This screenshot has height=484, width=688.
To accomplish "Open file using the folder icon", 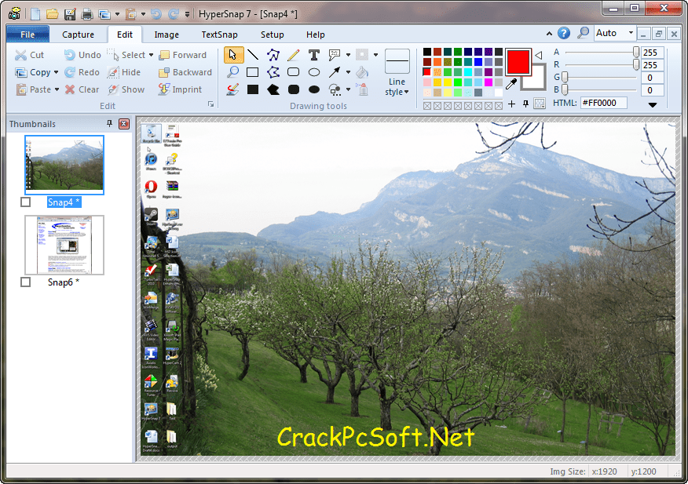I will tap(53, 14).
